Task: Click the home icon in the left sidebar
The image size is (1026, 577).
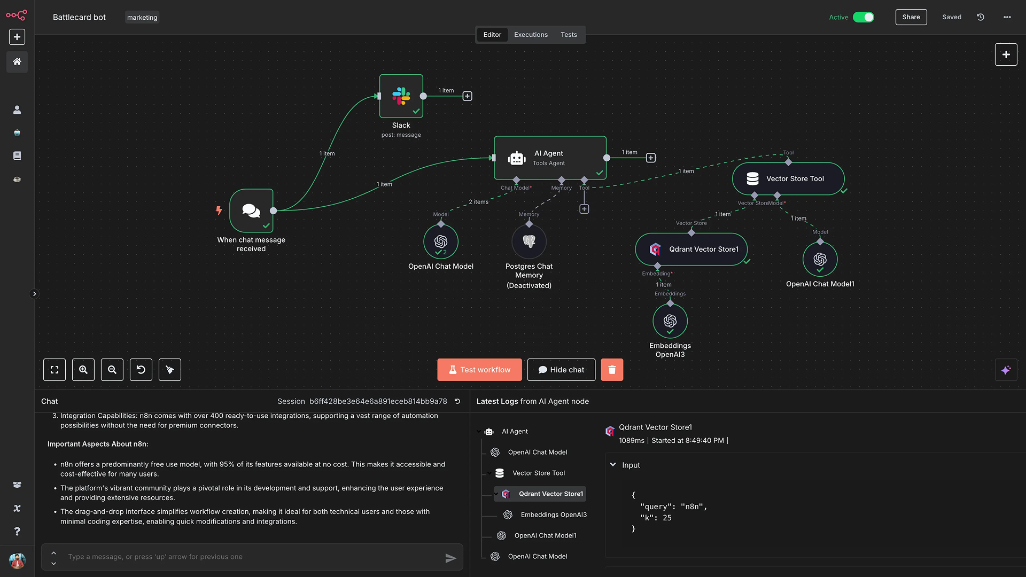Action: (17, 62)
